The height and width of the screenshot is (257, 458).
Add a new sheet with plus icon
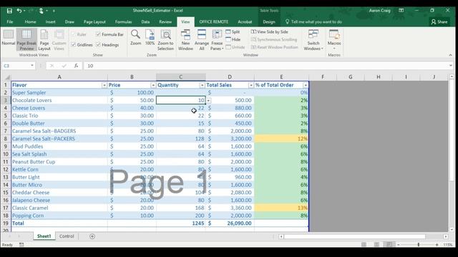(92, 236)
